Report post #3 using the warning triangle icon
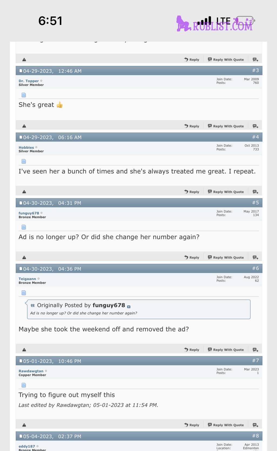This screenshot has height=451, width=277. (24, 126)
